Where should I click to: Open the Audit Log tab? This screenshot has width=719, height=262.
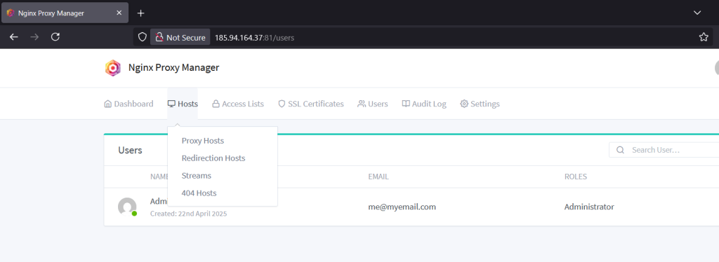point(423,104)
